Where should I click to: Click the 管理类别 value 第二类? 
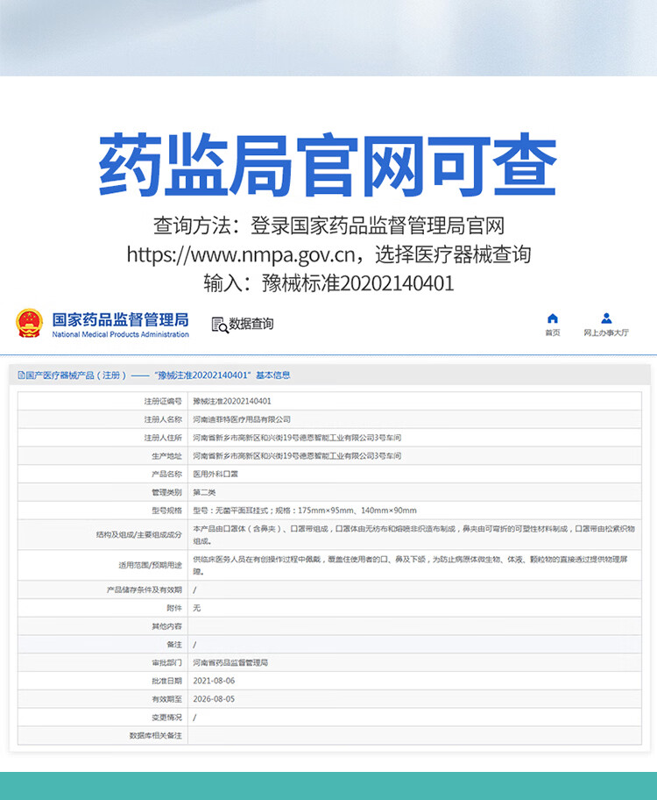click(x=203, y=492)
